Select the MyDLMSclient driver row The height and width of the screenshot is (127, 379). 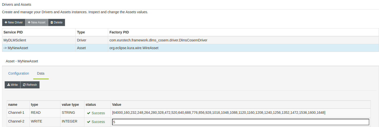point(190,40)
